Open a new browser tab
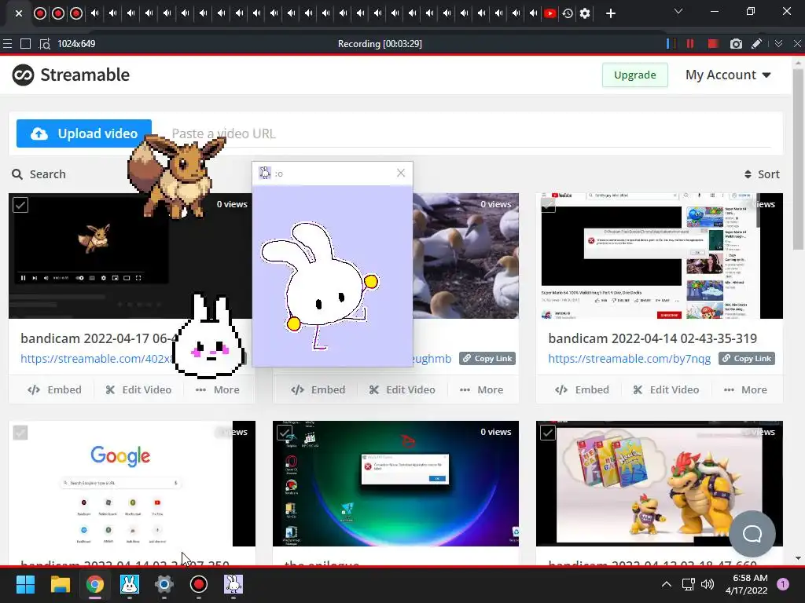 [x=610, y=13]
